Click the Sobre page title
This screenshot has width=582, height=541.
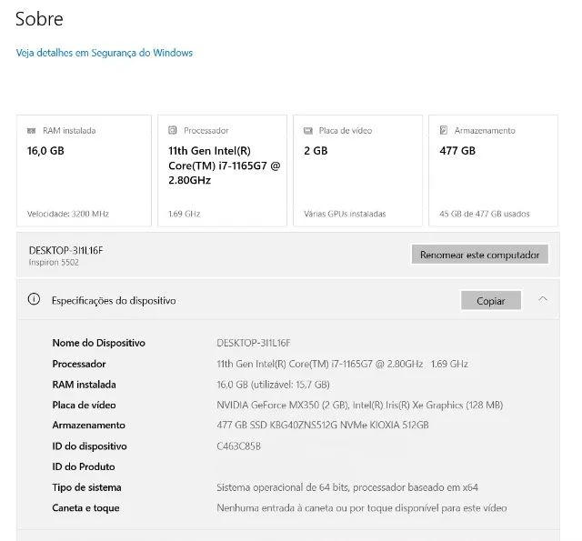coord(39,19)
